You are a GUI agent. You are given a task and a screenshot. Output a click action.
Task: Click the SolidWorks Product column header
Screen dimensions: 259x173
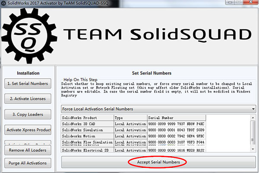coord(87,118)
